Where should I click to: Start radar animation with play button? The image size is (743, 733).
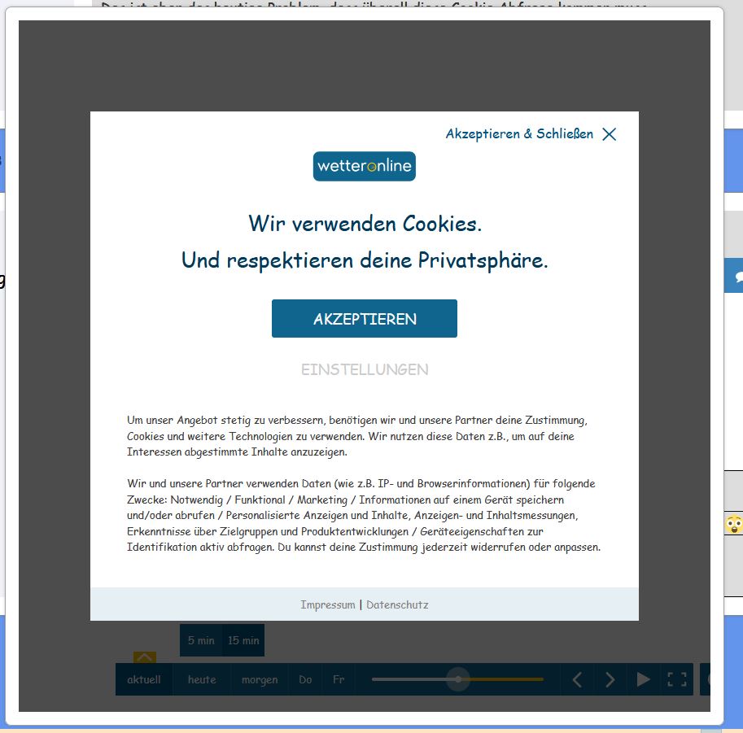pos(643,679)
